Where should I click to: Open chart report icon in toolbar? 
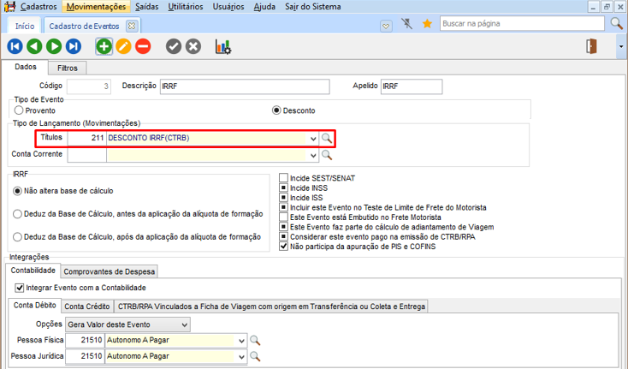click(222, 46)
